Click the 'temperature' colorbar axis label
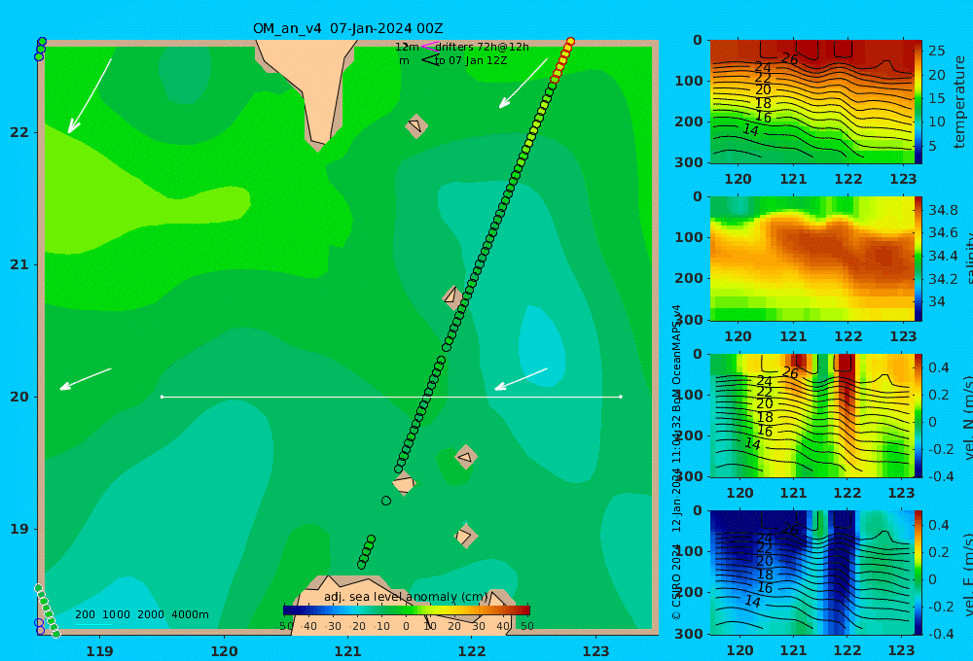Viewport: 973px width, 661px height. click(959, 102)
